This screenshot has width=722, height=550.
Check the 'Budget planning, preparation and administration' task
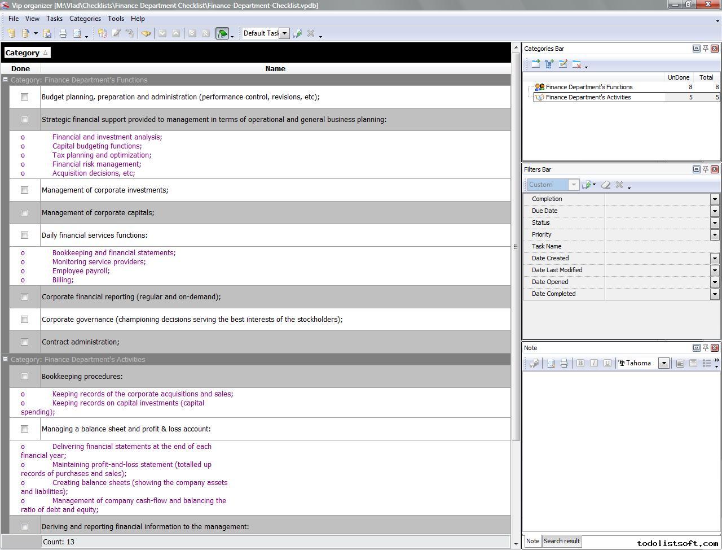(x=24, y=97)
